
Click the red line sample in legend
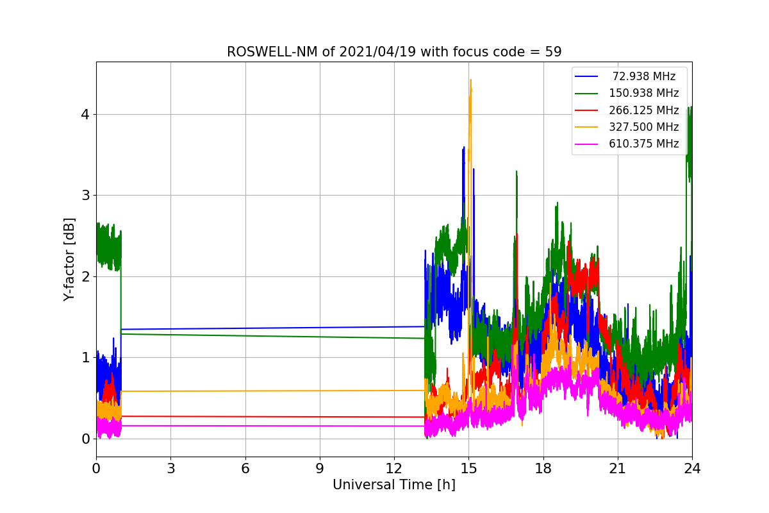tap(587, 110)
